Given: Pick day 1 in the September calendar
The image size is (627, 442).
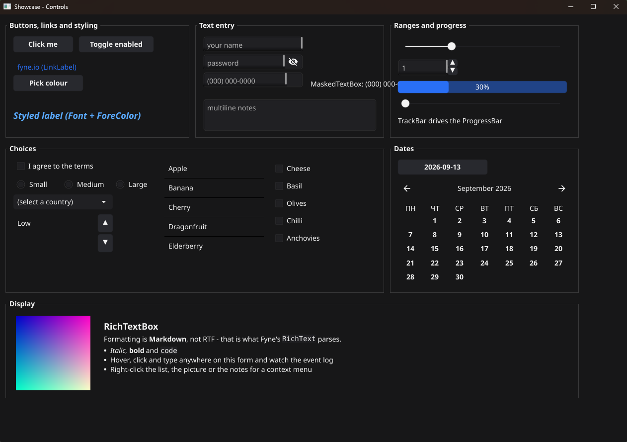Looking at the screenshot, I should tap(435, 221).
